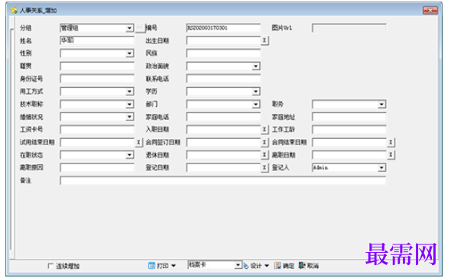This screenshot has width=451, height=278.
Task: Click the 打印 printer icon
Action: (151, 266)
